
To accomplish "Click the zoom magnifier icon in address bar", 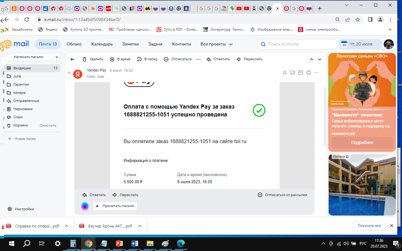I will click(x=338, y=19).
